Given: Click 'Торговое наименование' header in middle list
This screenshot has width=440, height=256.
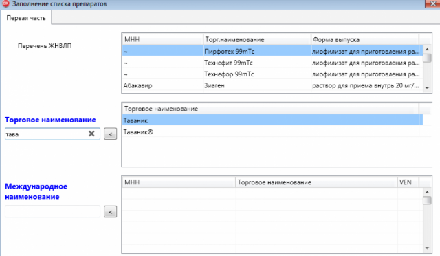Looking at the screenshot, I should 270,109.
